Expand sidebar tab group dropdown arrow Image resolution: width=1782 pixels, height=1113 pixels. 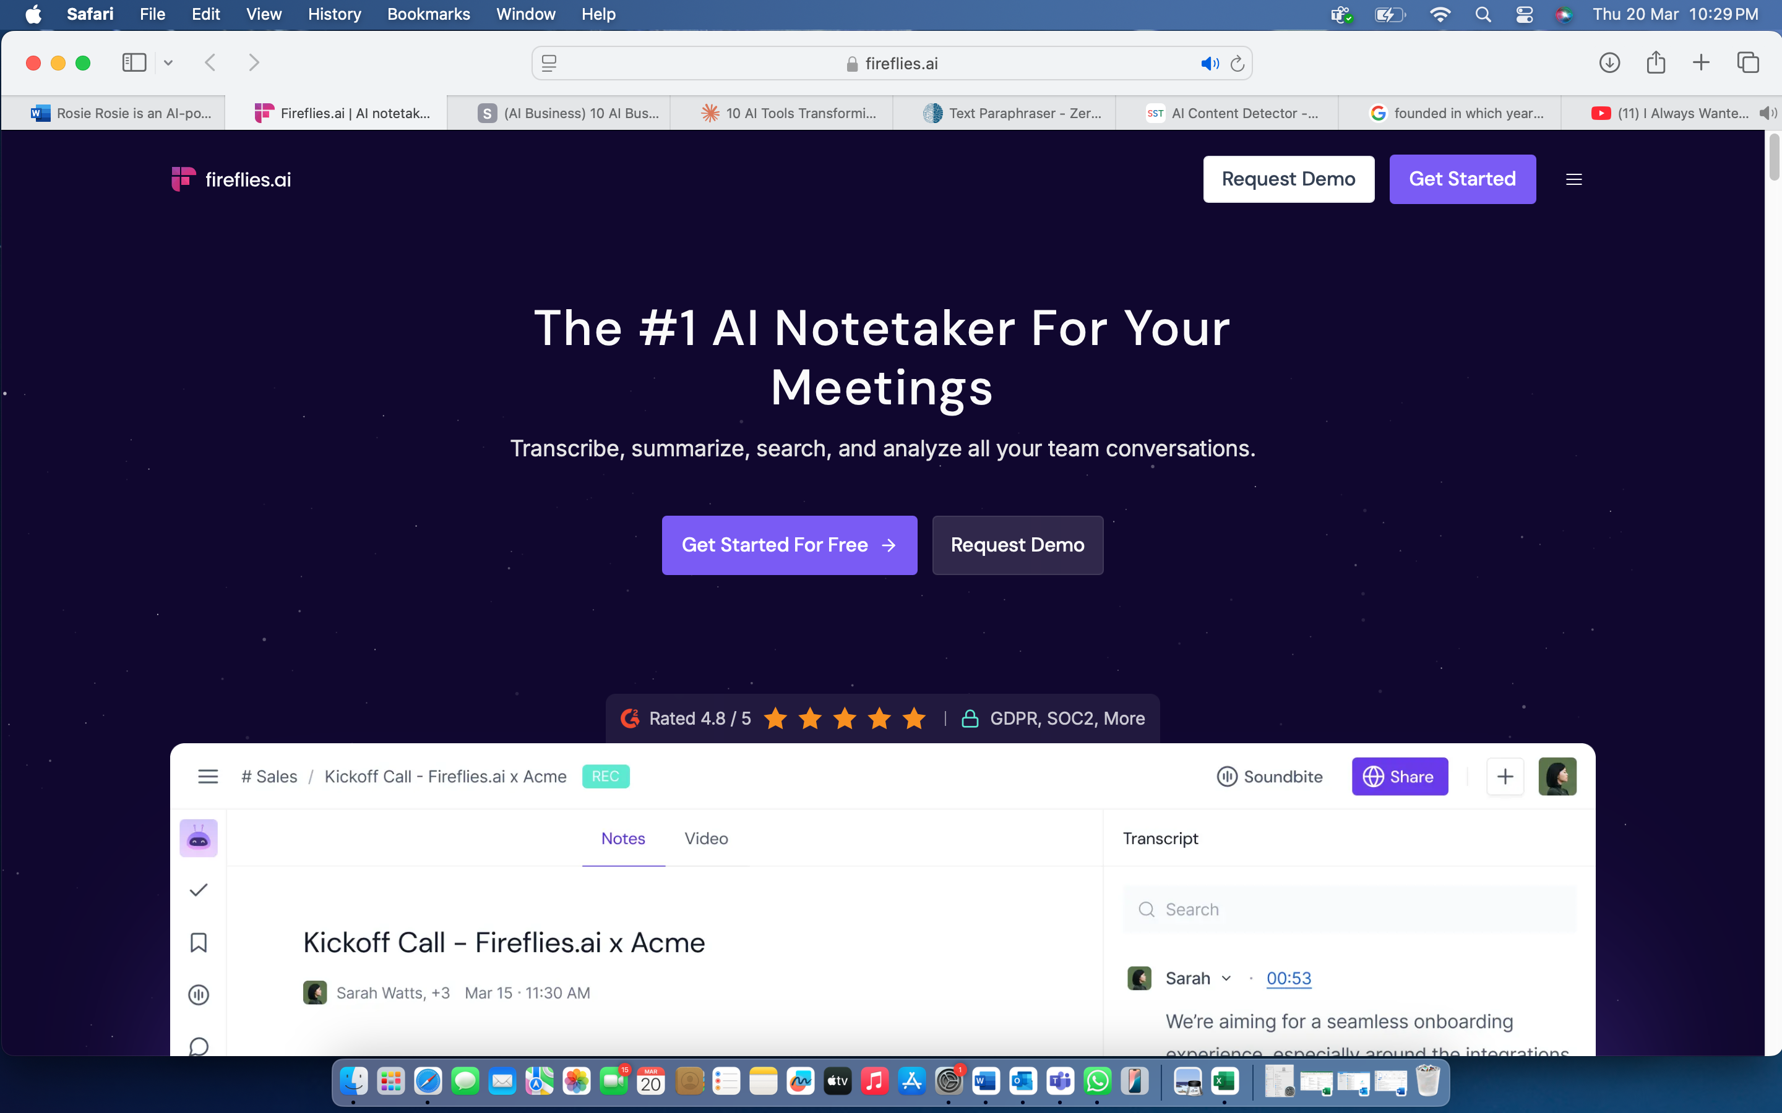(x=168, y=62)
